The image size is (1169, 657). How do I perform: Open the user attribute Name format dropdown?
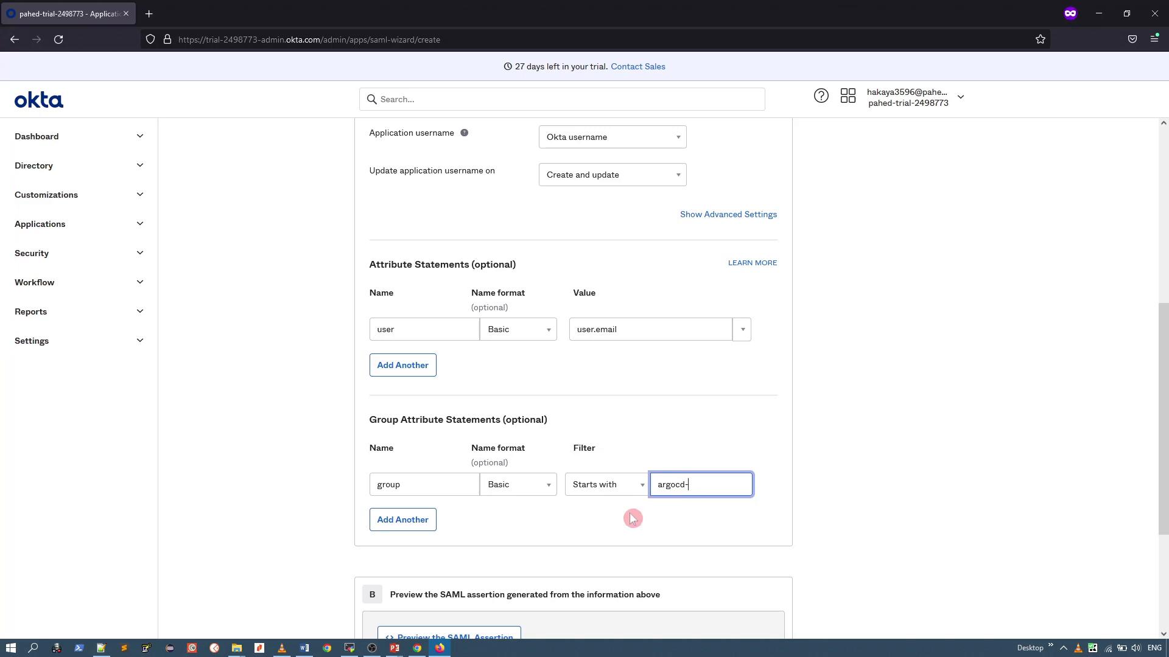click(518, 329)
